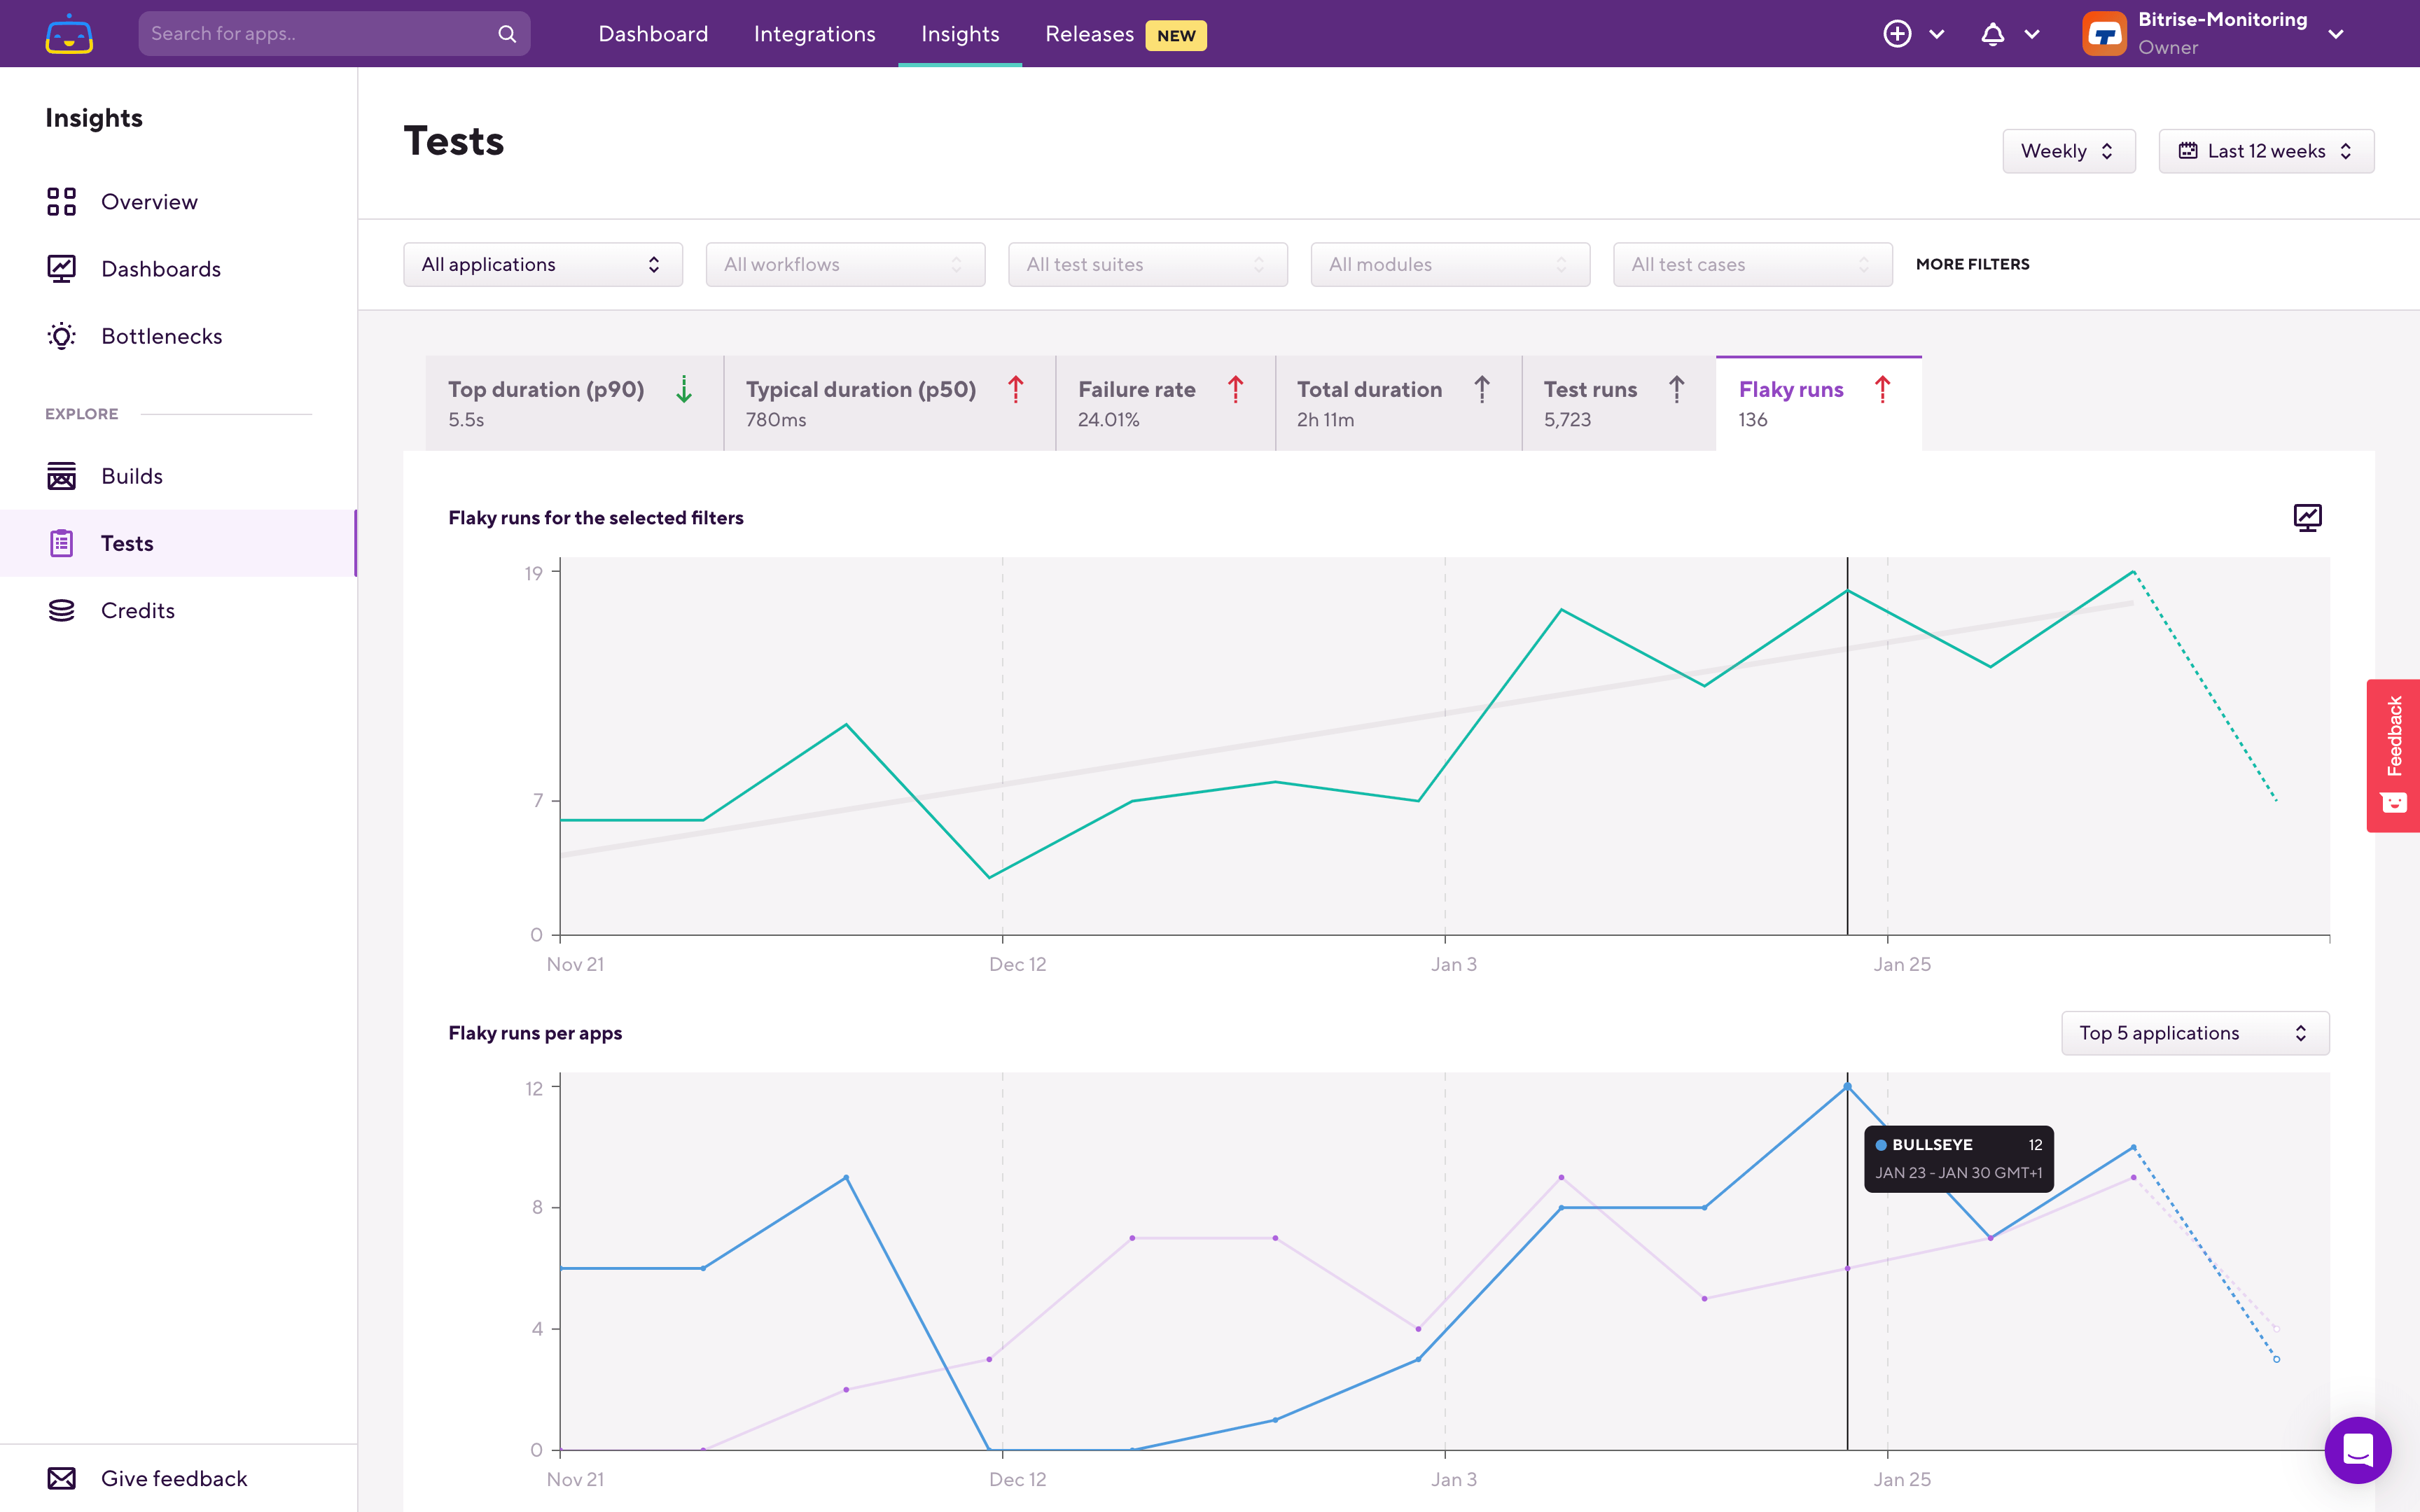Click the search magnifier icon

pyautogui.click(x=507, y=34)
